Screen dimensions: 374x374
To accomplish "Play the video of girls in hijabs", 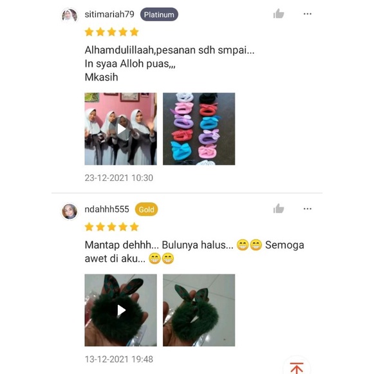I will coord(120,129).
